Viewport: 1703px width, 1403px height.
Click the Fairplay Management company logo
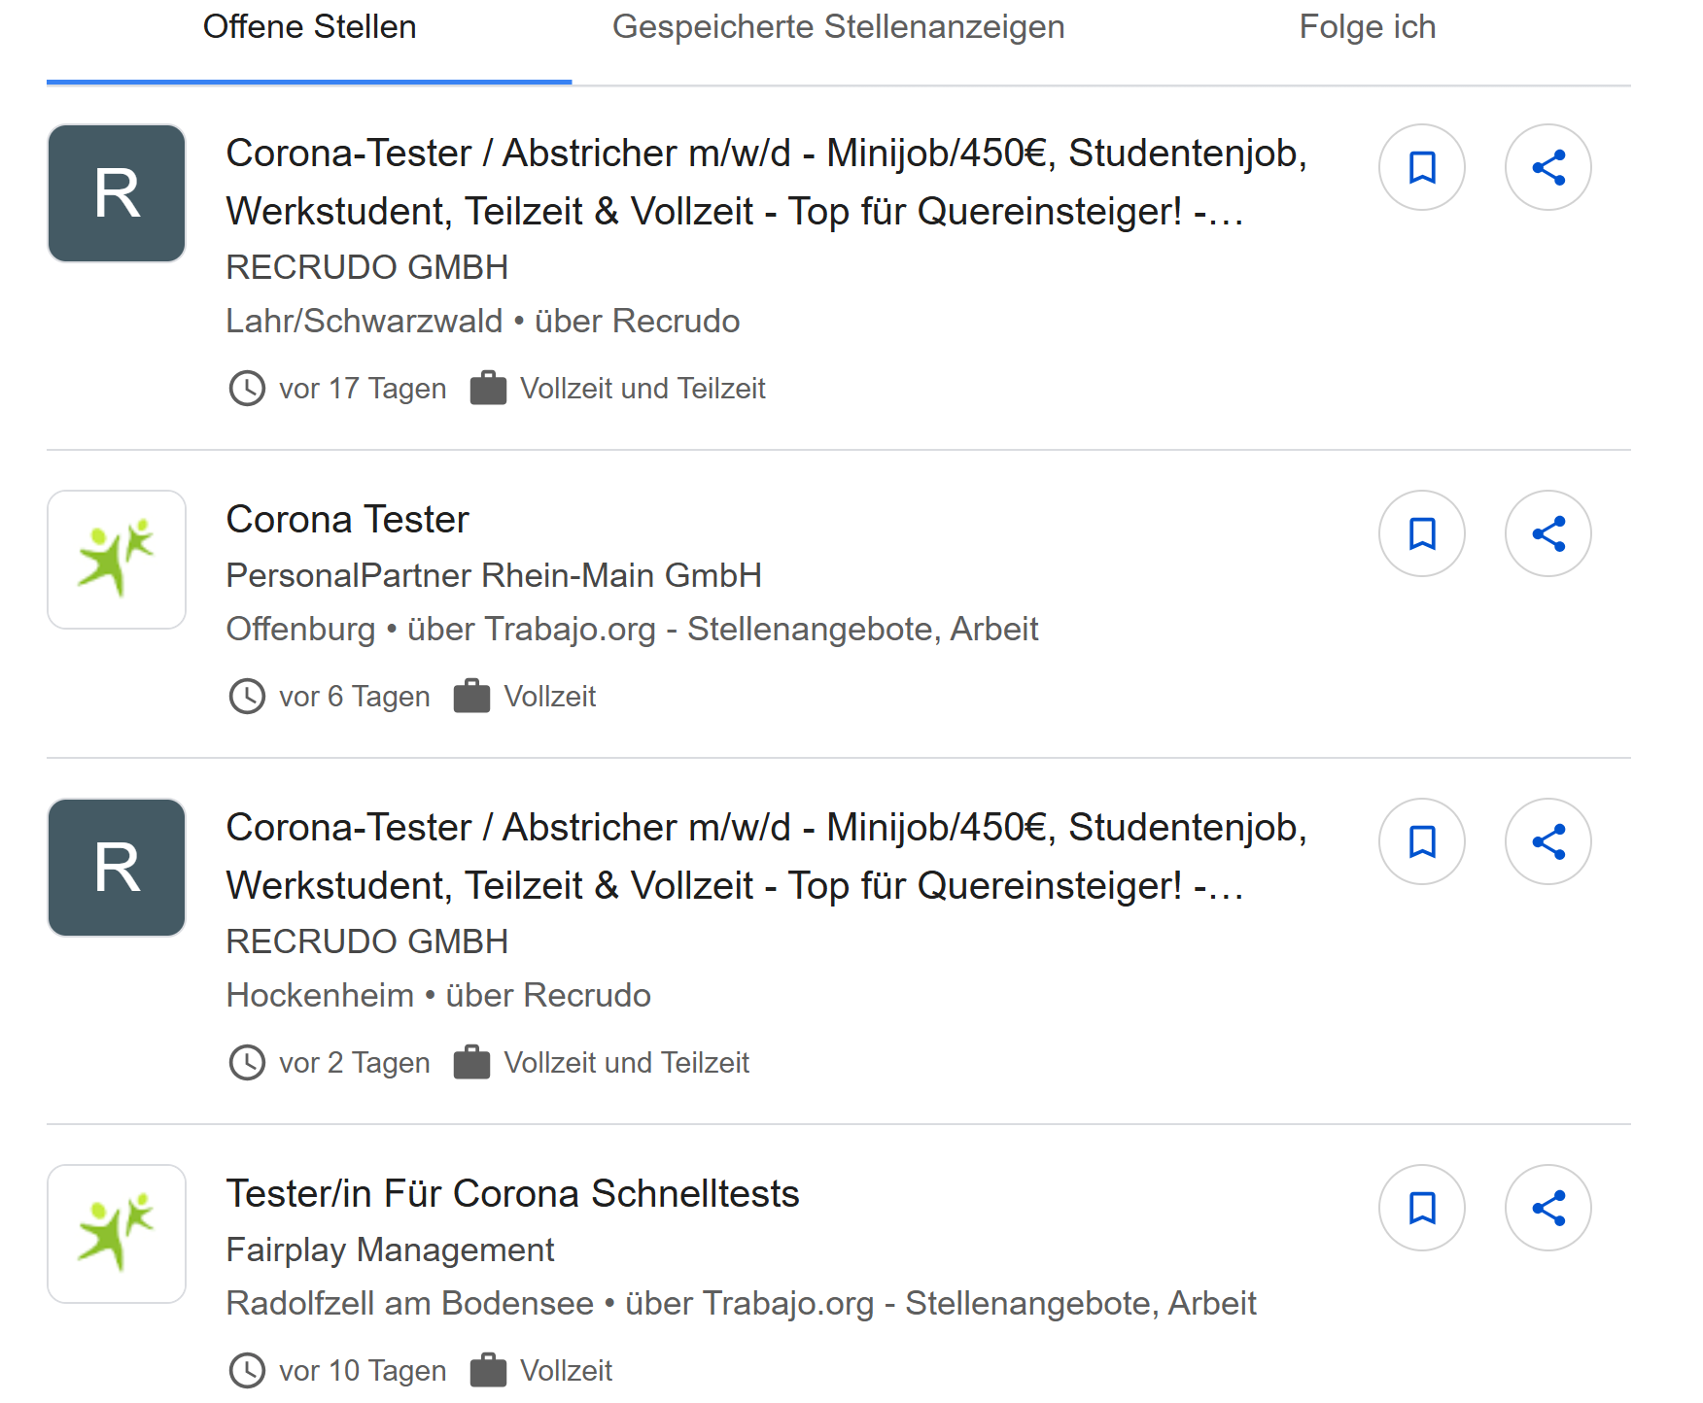[116, 1233]
